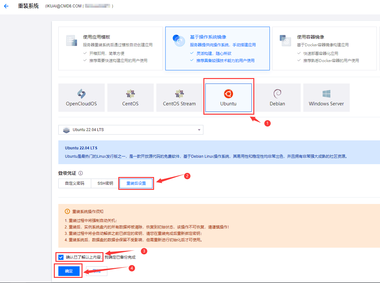Click the warning icon beside 重装系统操作须知
Screen dimensions: 380x283
tap(67, 211)
